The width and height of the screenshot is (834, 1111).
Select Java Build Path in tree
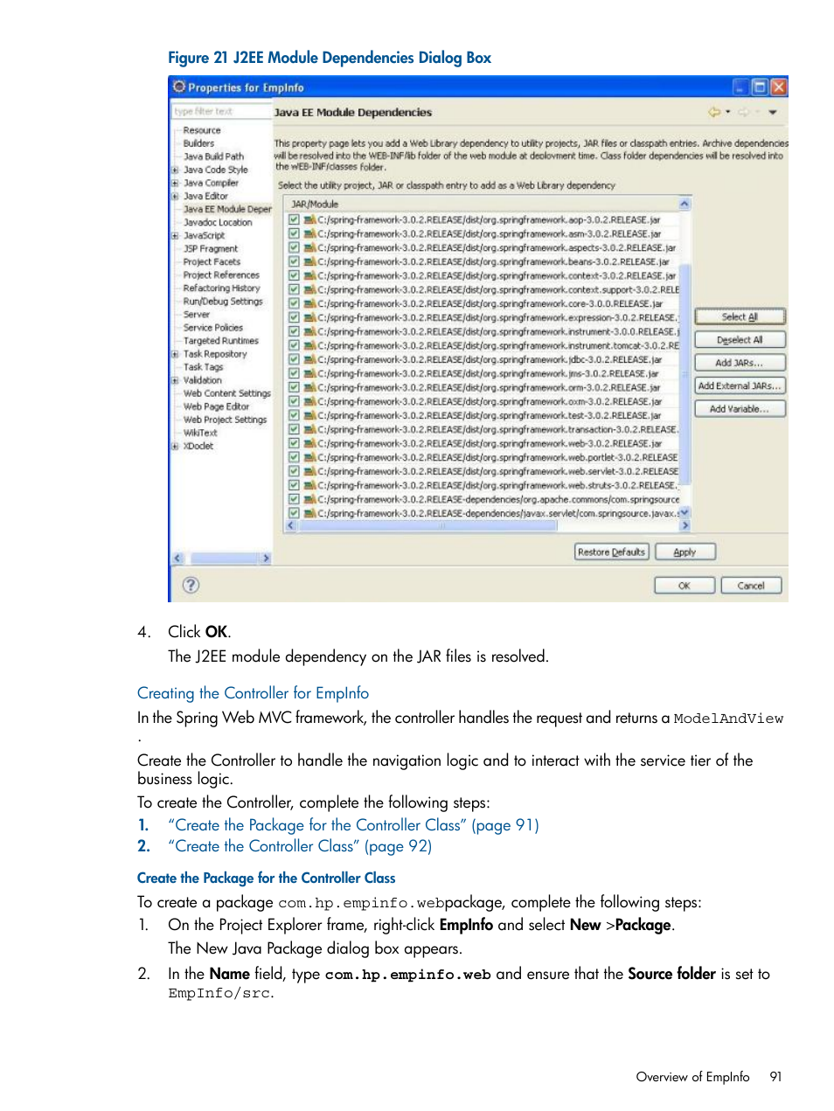pos(213,157)
